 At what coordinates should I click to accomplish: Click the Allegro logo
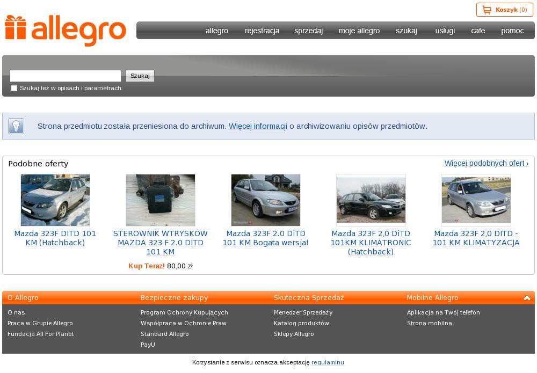pyautogui.click(x=66, y=31)
